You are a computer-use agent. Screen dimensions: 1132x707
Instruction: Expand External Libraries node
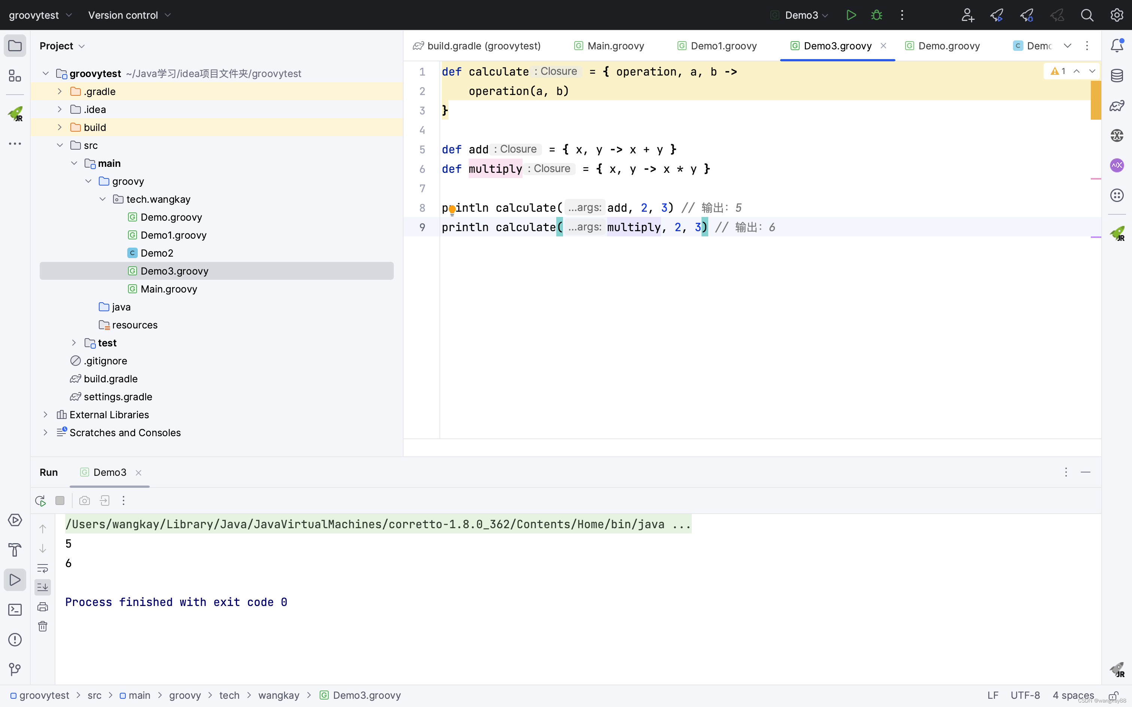click(x=45, y=415)
